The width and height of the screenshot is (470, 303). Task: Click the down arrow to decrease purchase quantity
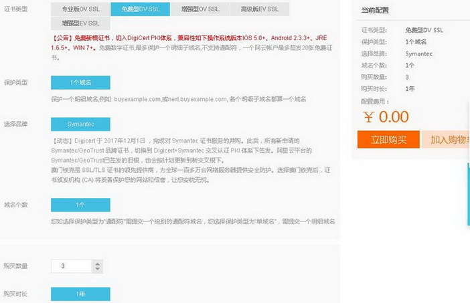(98, 270)
